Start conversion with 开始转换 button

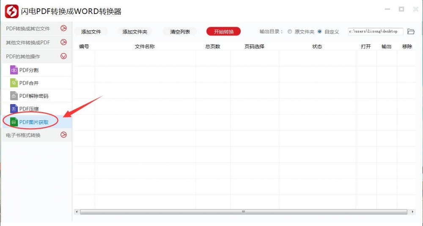223,32
